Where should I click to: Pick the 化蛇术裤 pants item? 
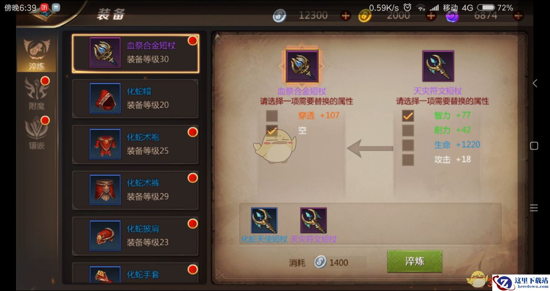pos(135,190)
